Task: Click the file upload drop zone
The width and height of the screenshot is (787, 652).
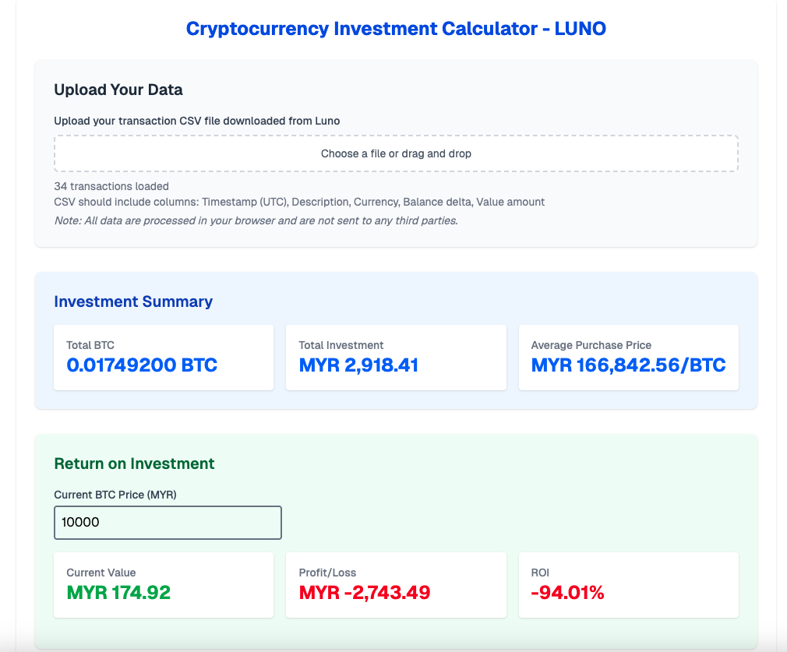Action: (396, 153)
